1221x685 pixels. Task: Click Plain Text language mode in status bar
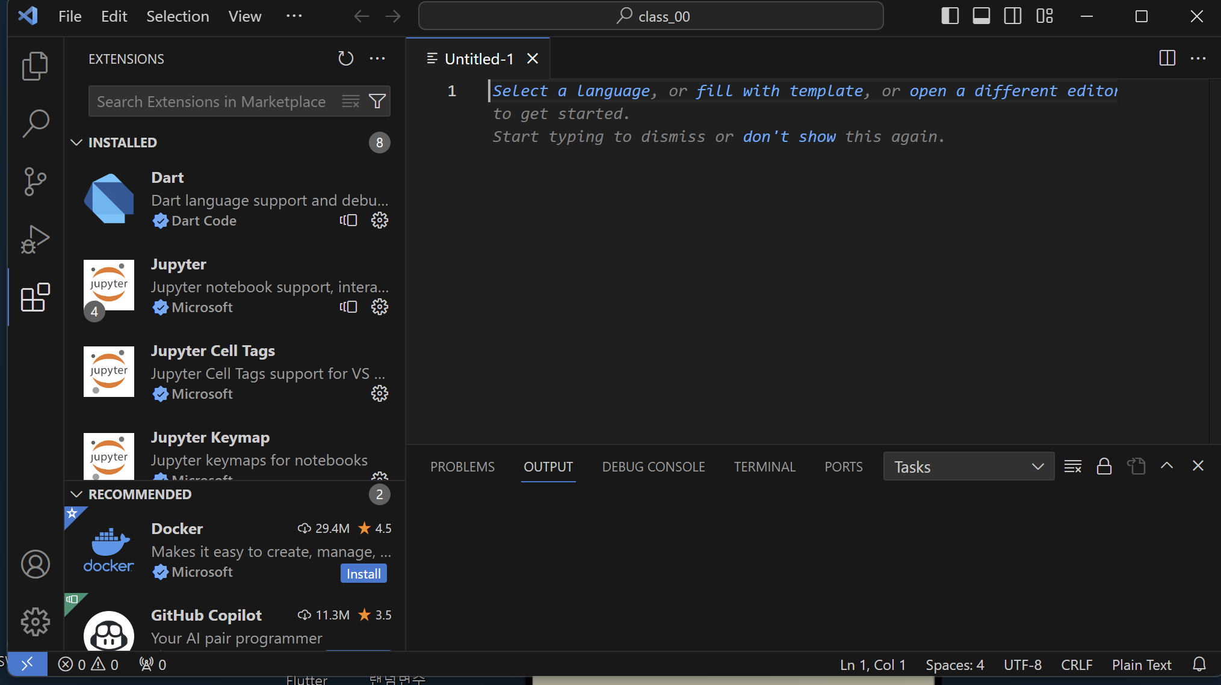point(1141,665)
